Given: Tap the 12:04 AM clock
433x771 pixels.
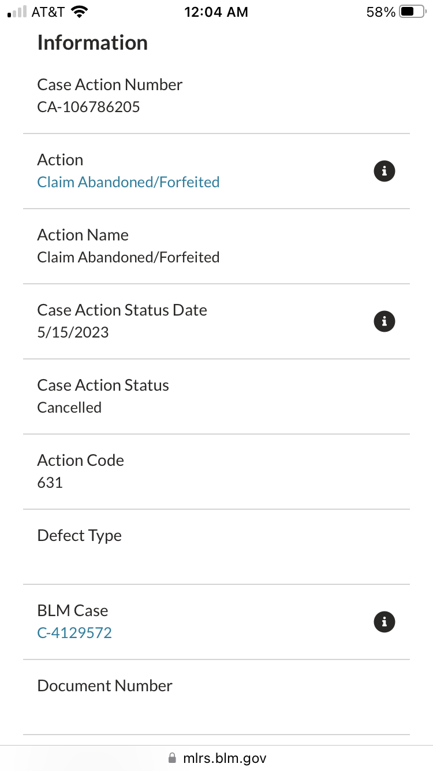Looking at the screenshot, I should [x=216, y=12].
